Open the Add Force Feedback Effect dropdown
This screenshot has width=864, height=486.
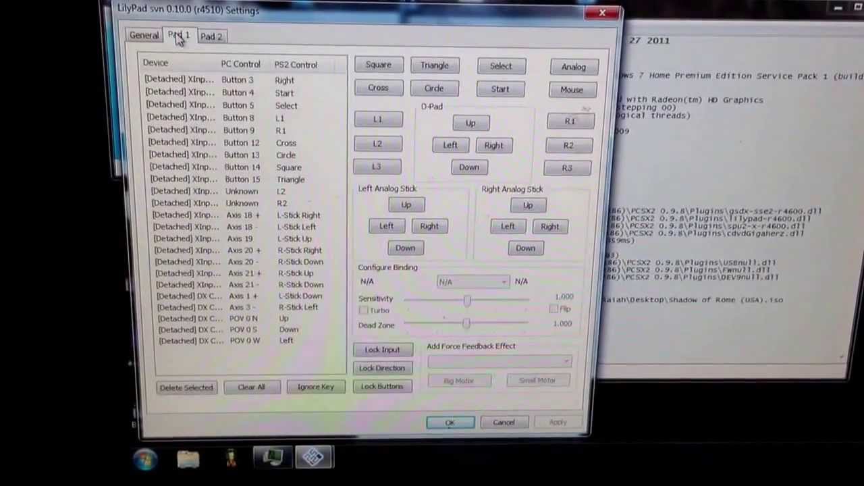499,362
